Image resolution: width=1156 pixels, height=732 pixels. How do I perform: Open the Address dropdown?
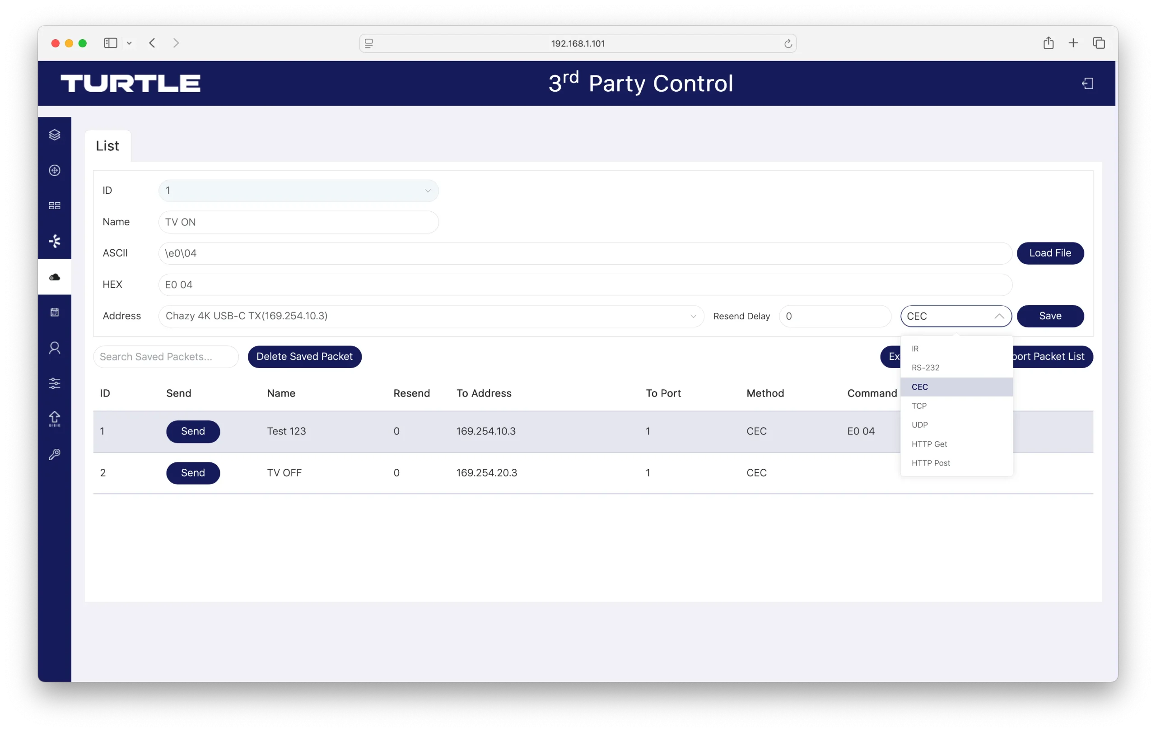431,316
